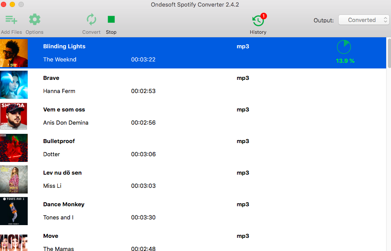
Task: Open the Output dropdown showing Converted
Action: point(364,20)
